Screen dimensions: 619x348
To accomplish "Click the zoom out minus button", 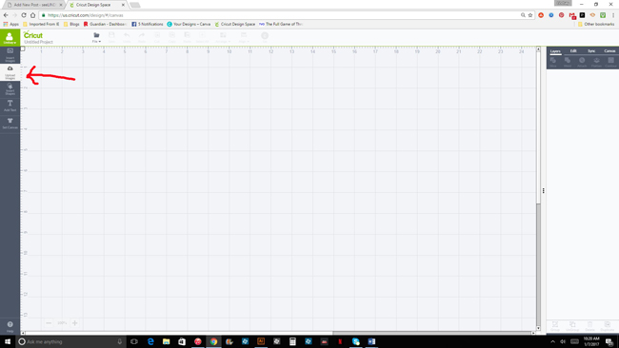I will [49, 322].
